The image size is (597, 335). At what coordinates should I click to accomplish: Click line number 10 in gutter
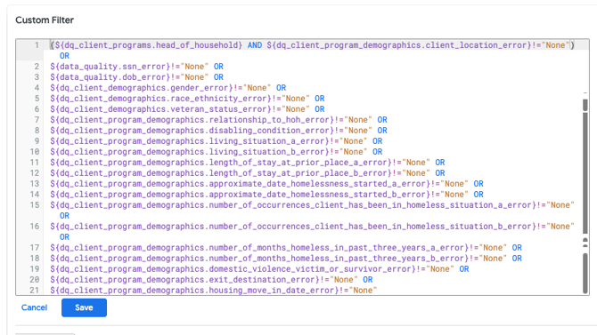35,152
